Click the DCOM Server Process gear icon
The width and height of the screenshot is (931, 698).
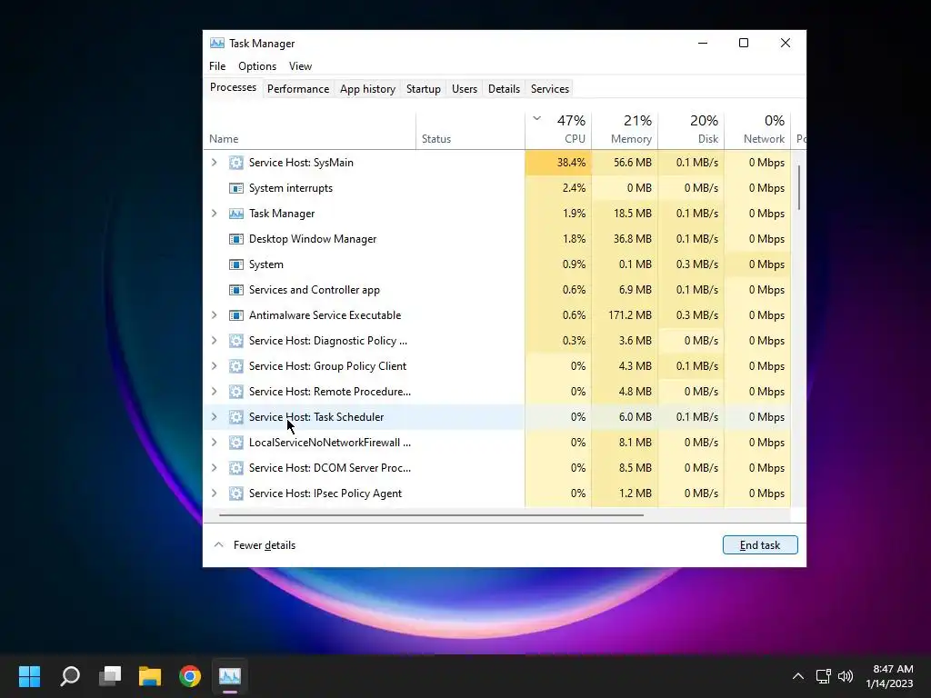coord(235,468)
